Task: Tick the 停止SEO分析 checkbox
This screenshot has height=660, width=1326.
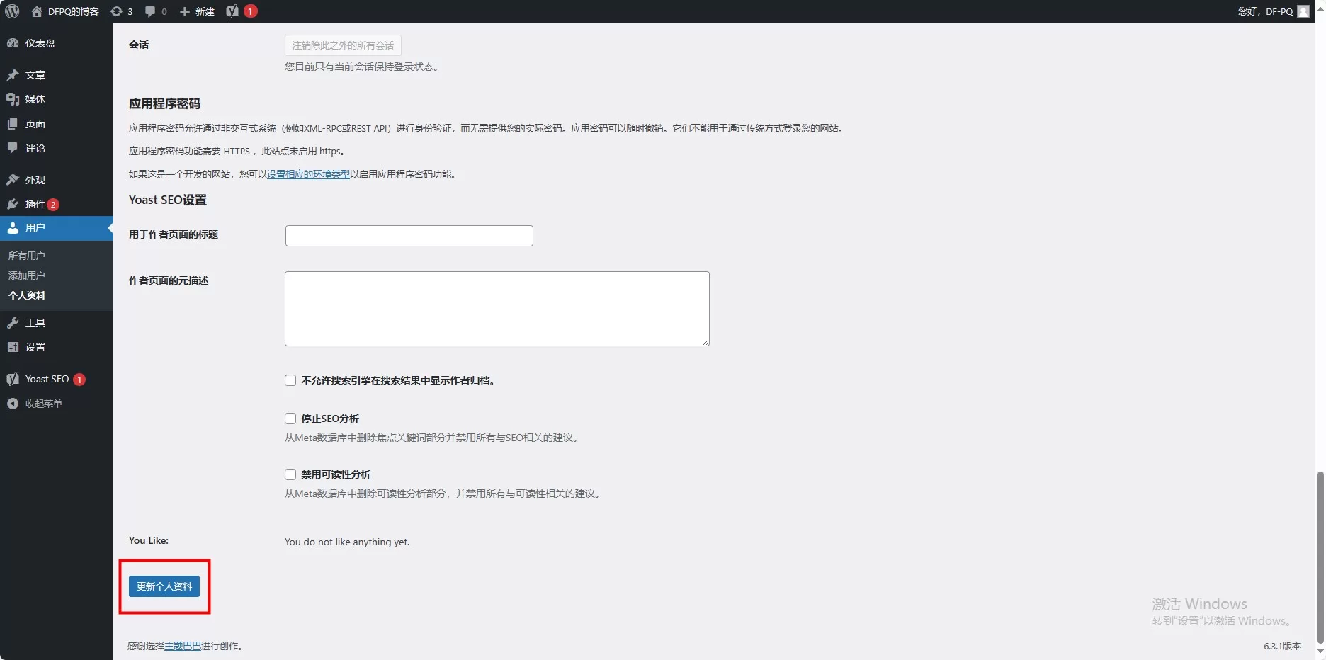Action: coord(290,419)
